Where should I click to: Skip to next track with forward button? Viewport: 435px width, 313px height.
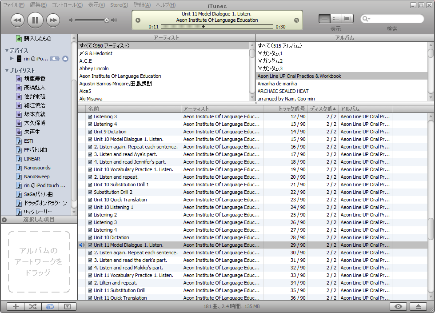(53, 20)
